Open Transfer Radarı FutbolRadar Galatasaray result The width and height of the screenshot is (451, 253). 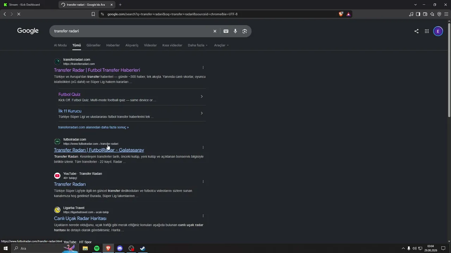[x=99, y=150]
